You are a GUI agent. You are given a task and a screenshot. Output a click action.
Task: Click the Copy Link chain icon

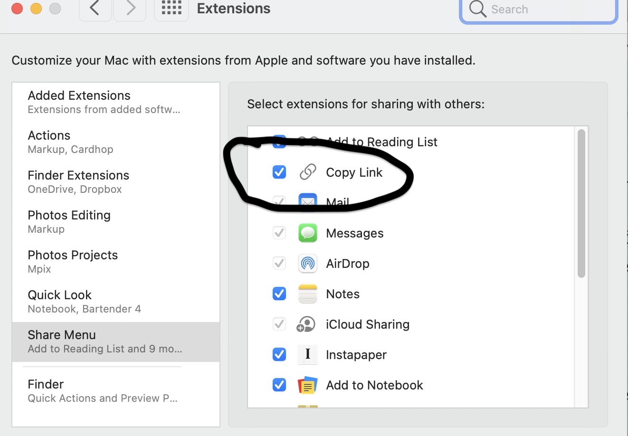tap(308, 172)
